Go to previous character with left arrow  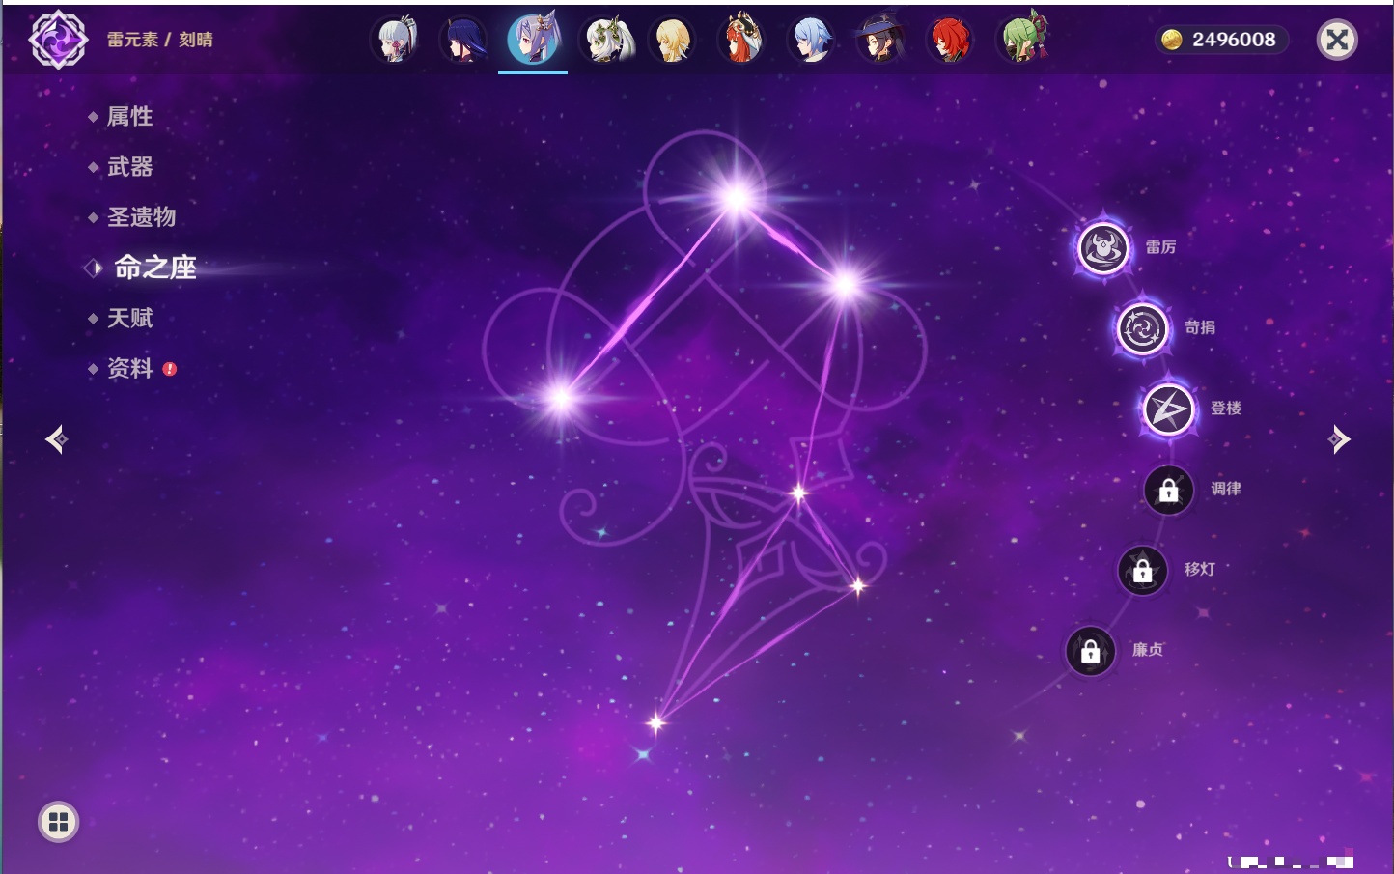click(56, 439)
